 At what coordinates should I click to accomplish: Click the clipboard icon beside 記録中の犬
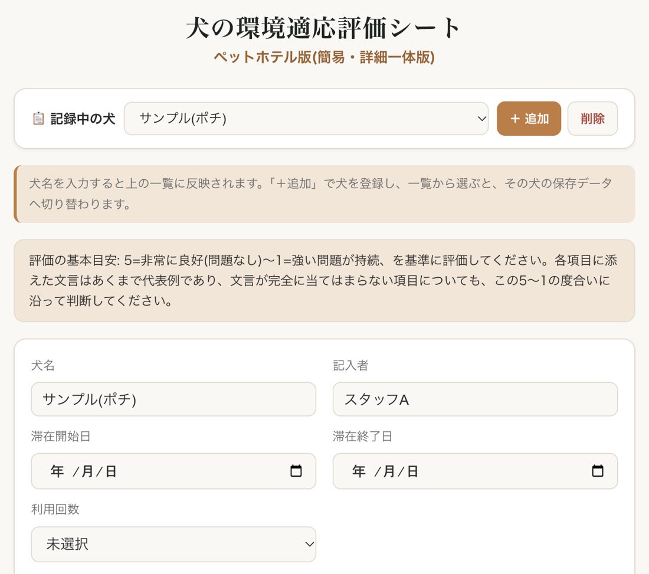point(38,119)
